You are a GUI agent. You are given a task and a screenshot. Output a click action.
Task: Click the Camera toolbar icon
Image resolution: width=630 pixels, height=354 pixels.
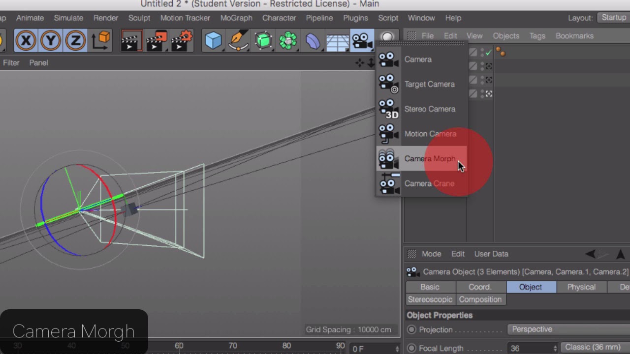362,40
